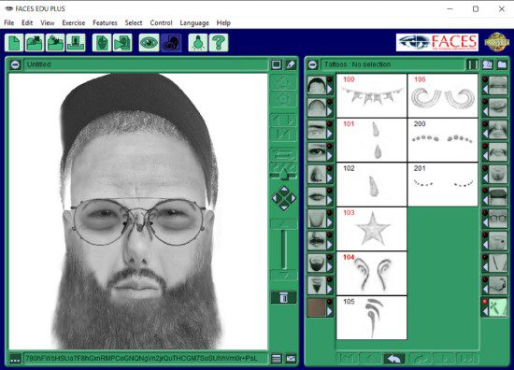Select the earpiece accessory feature thumbnail

coord(498,285)
